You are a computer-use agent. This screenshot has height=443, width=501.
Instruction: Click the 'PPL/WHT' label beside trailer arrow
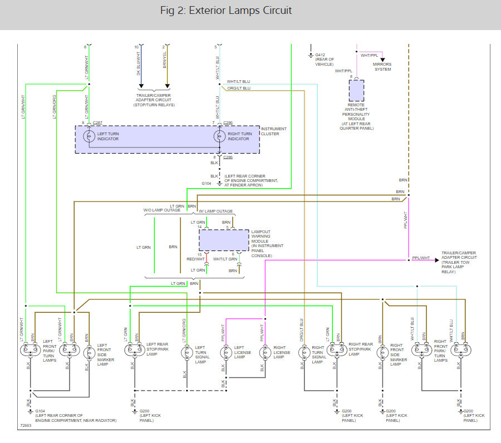(x=421, y=258)
